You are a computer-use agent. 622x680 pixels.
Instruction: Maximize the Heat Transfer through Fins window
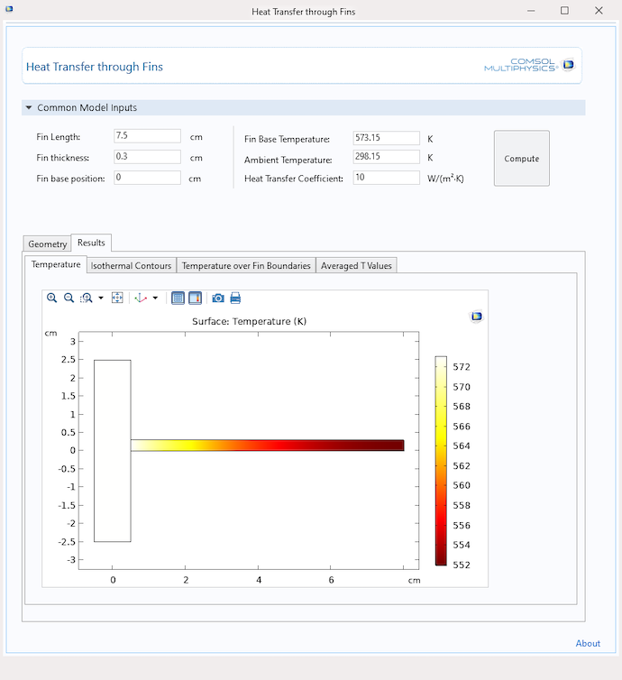[564, 11]
